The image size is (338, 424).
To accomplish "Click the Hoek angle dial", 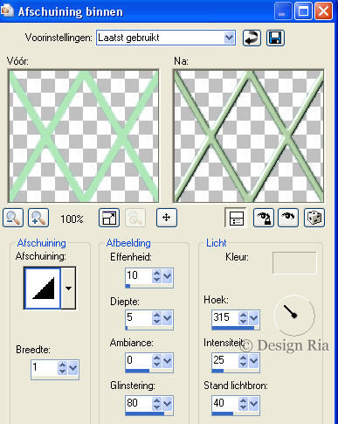I will 294,316.
